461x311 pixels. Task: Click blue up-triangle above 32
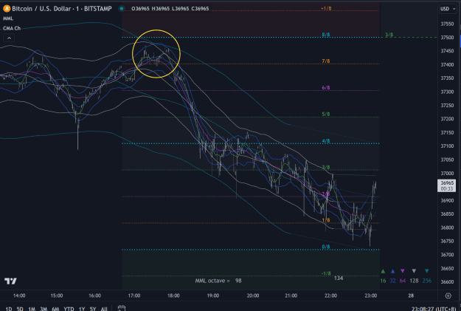(x=392, y=271)
